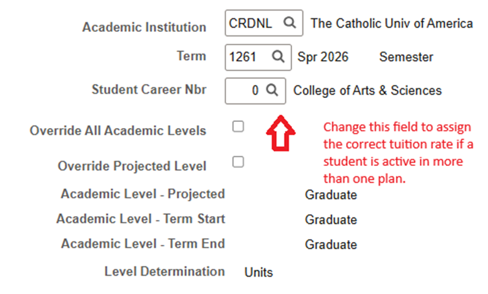Click the Academic Level - Projected label
The height and width of the screenshot is (294, 488).
[x=143, y=194]
